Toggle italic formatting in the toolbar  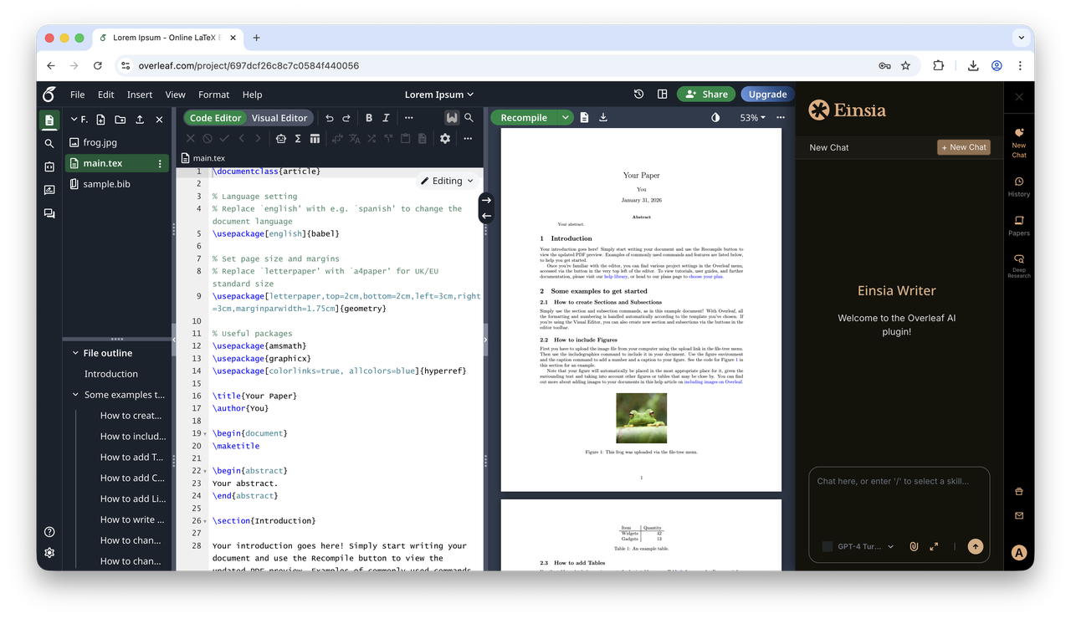coord(387,117)
